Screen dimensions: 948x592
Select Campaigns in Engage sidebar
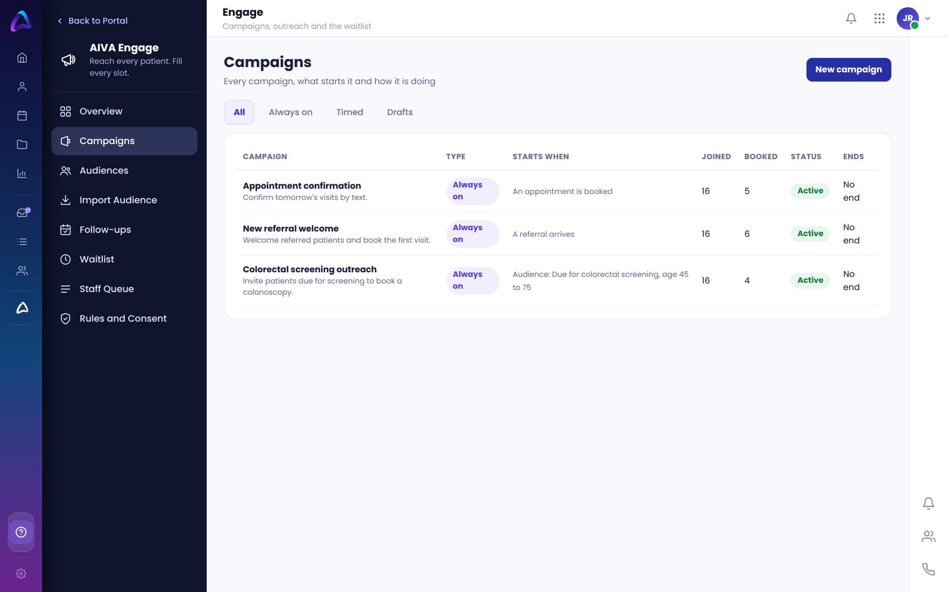[x=124, y=141]
